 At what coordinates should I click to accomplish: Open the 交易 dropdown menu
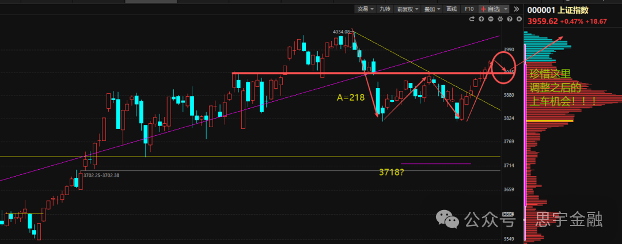(x=365, y=9)
